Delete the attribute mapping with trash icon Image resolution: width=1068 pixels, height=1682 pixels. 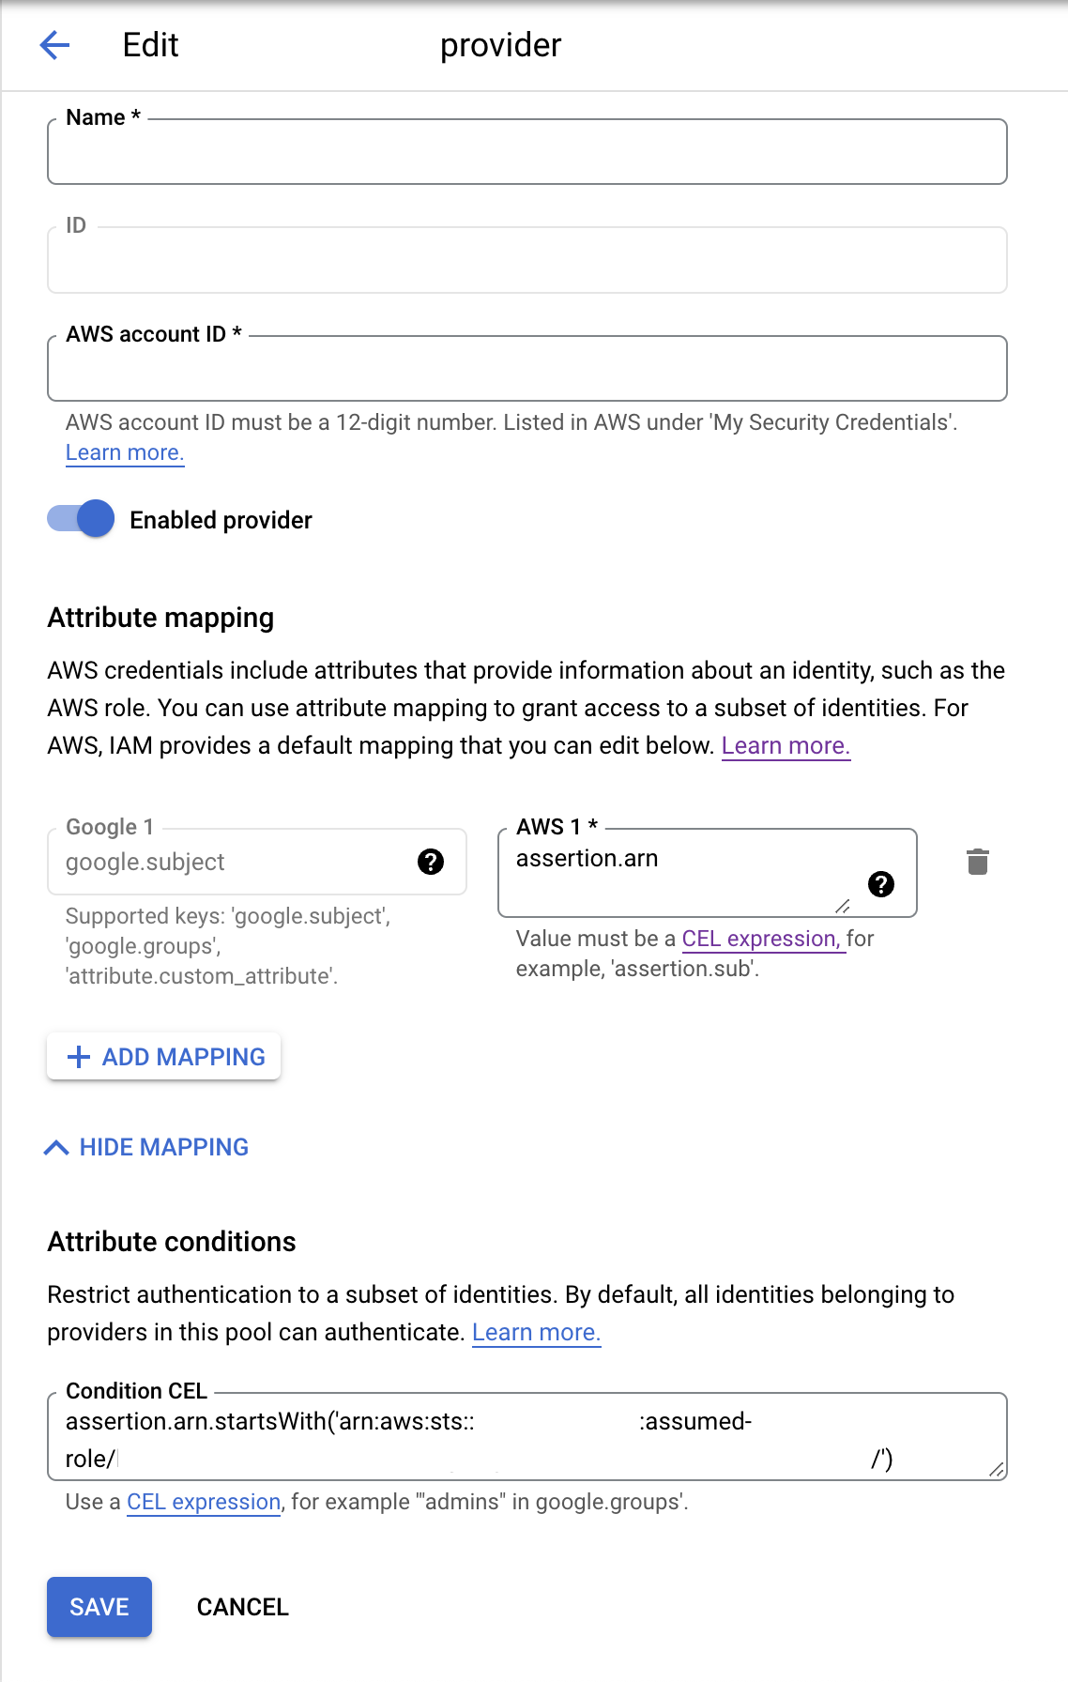click(x=977, y=862)
